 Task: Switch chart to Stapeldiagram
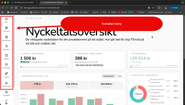pos(109,76)
